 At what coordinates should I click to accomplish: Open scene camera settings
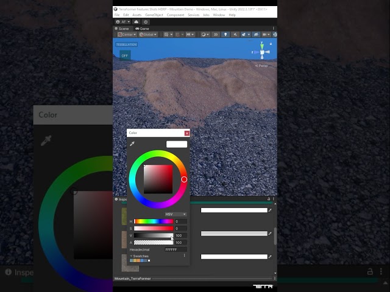pyautogui.click(x=266, y=35)
